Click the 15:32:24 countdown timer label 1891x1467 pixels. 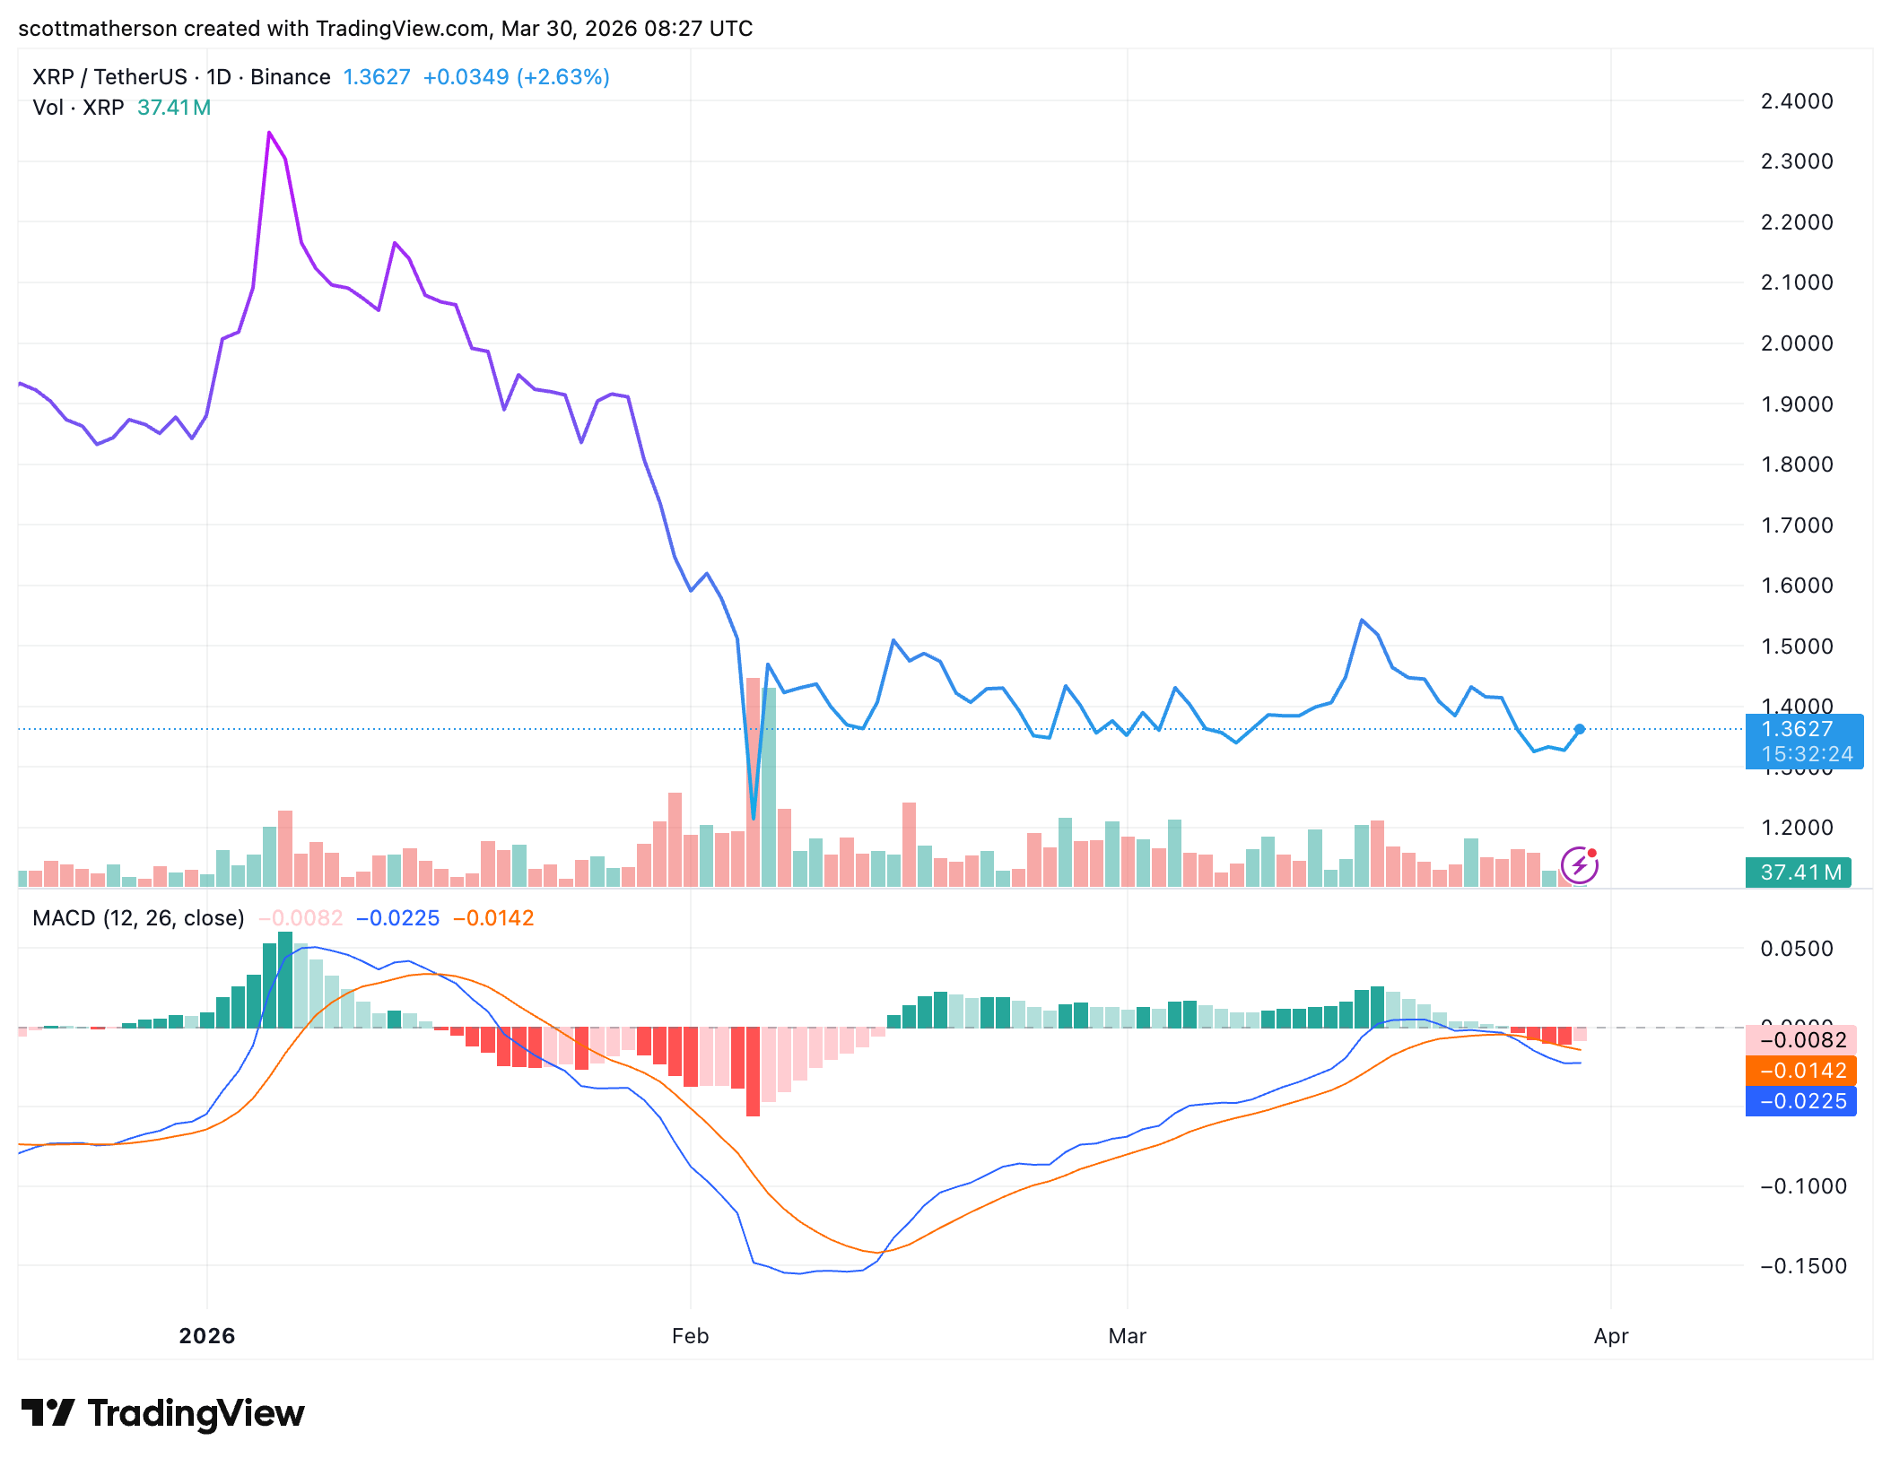coord(1807,754)
